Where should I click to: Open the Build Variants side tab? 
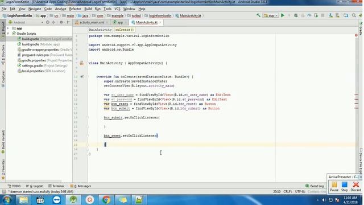[3, 141]
